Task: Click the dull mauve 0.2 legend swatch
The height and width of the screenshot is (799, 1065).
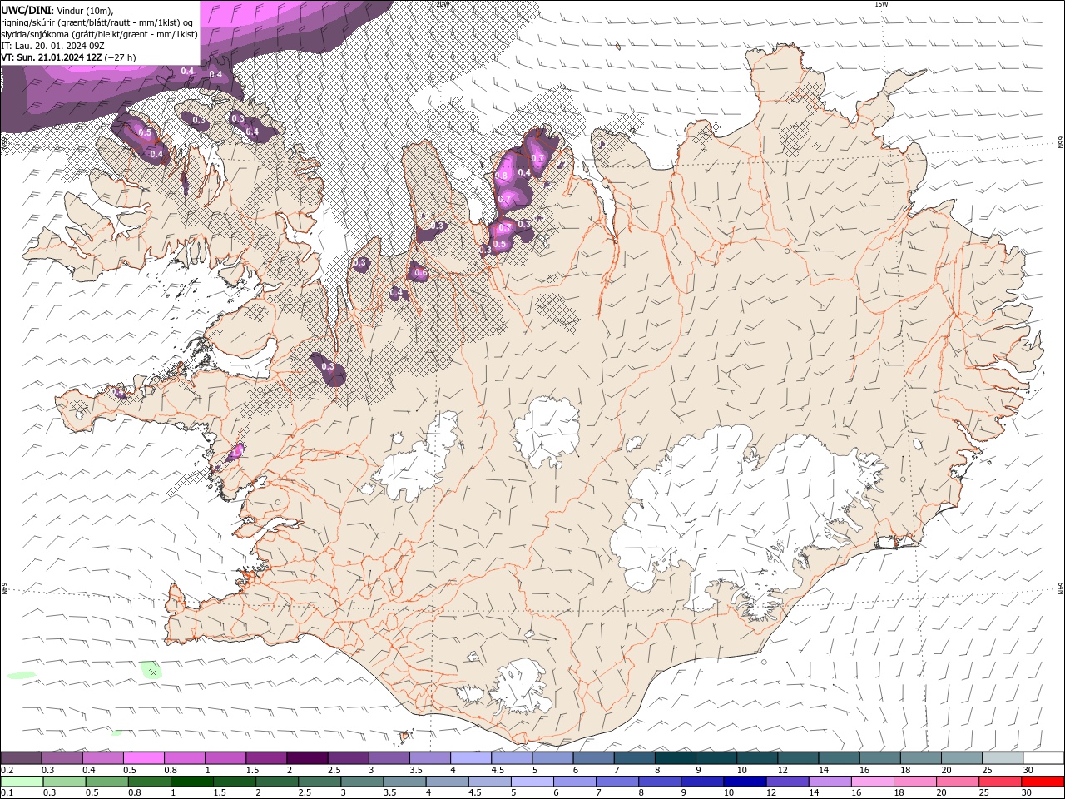Action: click(x=22, y=758)
